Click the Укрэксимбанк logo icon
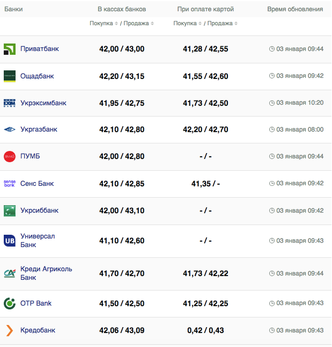This screenshot has height=347, width=332. tap(10, 103)
